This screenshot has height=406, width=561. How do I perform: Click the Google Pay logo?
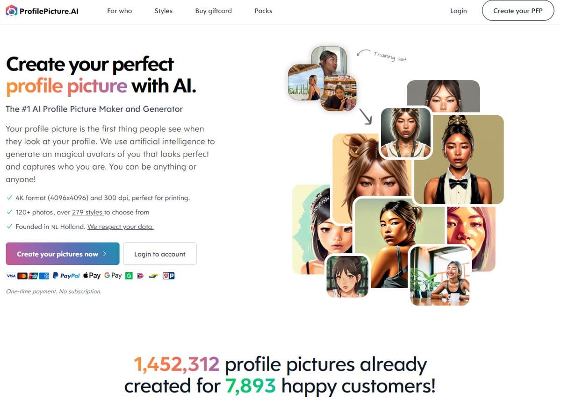point(113,276)
